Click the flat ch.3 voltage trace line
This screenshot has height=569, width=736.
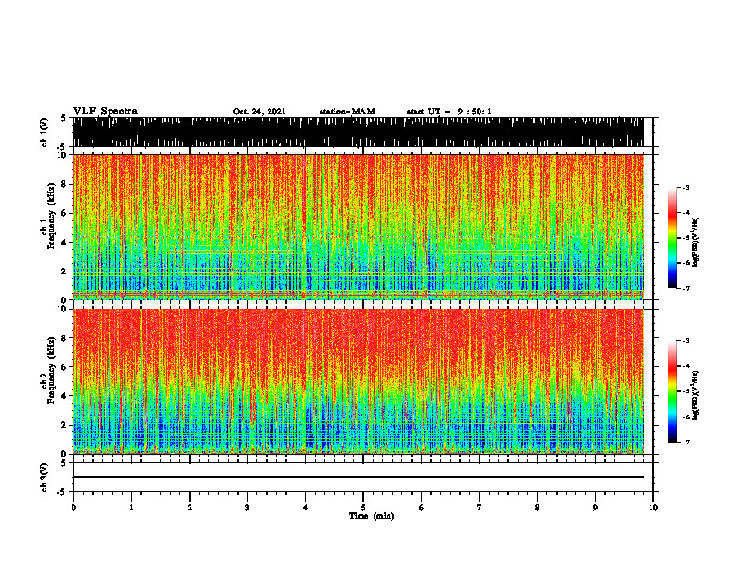358,477
